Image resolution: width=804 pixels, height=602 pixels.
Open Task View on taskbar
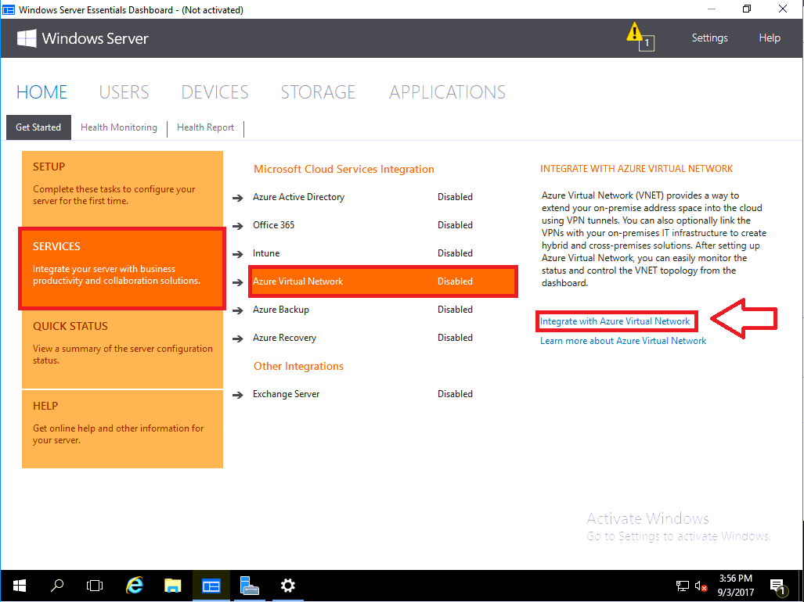tap(95, 585)
